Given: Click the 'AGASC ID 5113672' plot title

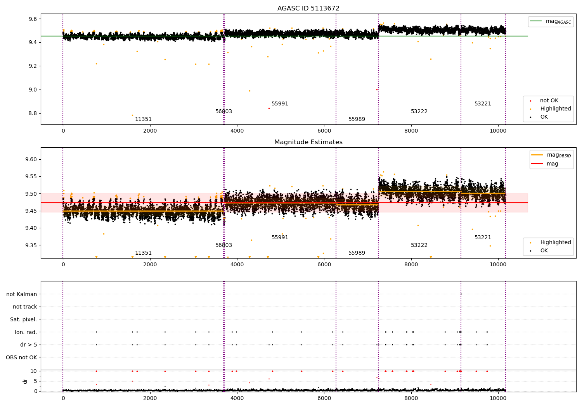Looking at the screenshot, I should [x=308, y=9].
